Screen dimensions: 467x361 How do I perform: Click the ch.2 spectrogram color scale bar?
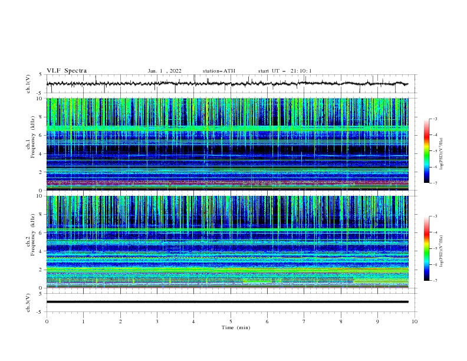pos(426,248)
